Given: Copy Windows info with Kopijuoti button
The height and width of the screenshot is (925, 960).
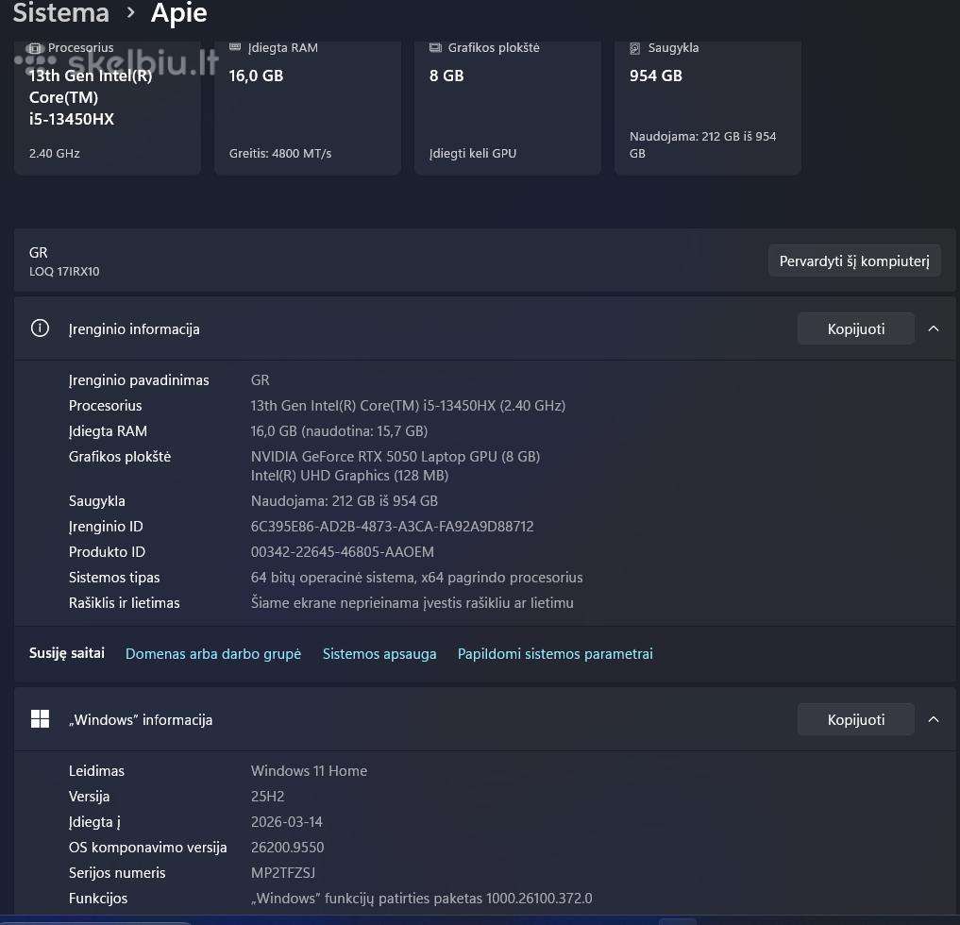Looking at the screenshot, I should point(856,719).
